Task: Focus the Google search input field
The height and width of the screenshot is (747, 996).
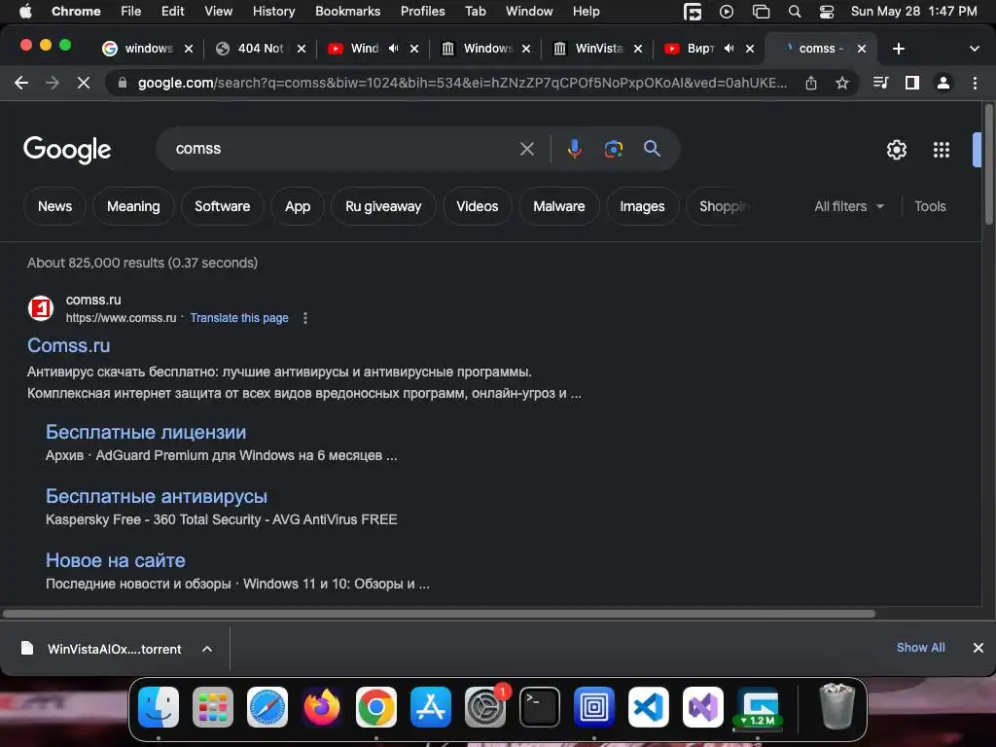Action: click(343, 149)
